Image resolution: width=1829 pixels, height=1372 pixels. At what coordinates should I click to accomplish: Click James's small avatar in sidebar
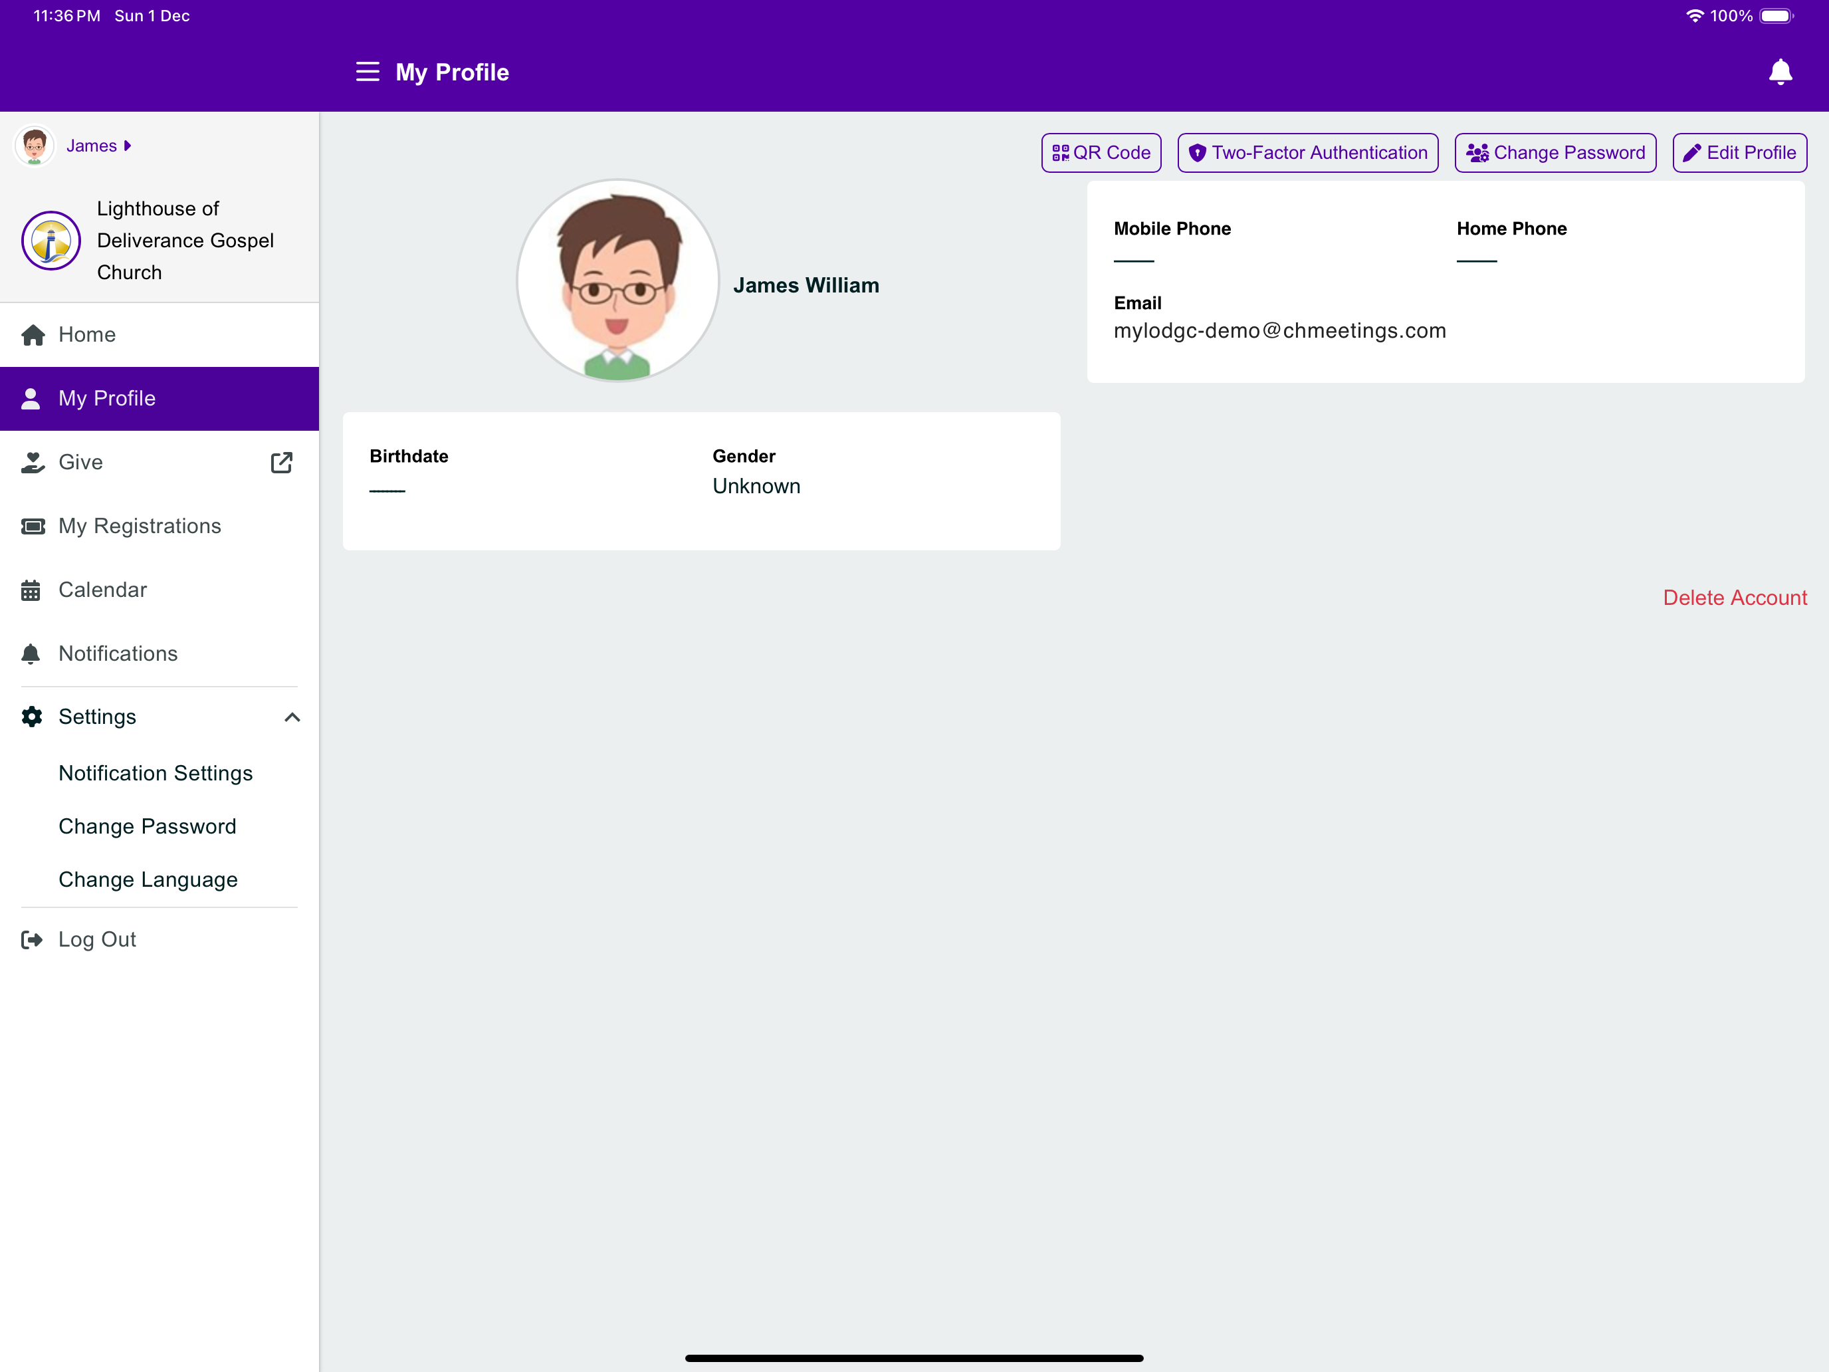coord(34,146)
